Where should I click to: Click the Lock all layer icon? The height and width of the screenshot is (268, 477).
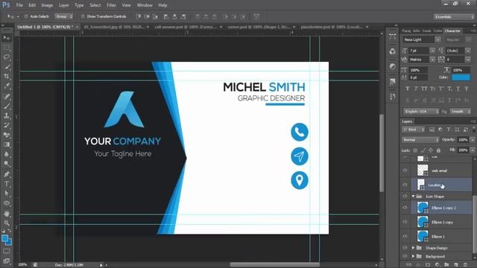(x=438, y=150)
